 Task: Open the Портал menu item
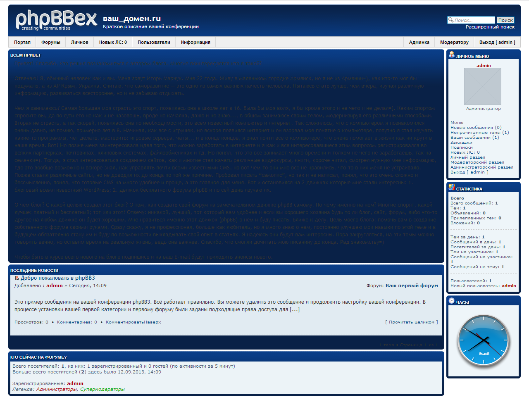22,42
